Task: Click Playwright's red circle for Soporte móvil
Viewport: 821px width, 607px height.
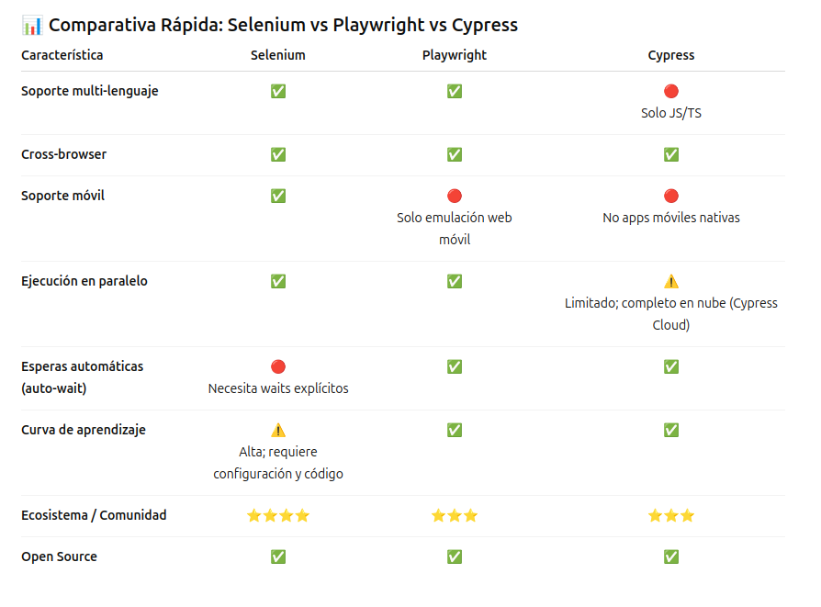Action: [455, 196]
